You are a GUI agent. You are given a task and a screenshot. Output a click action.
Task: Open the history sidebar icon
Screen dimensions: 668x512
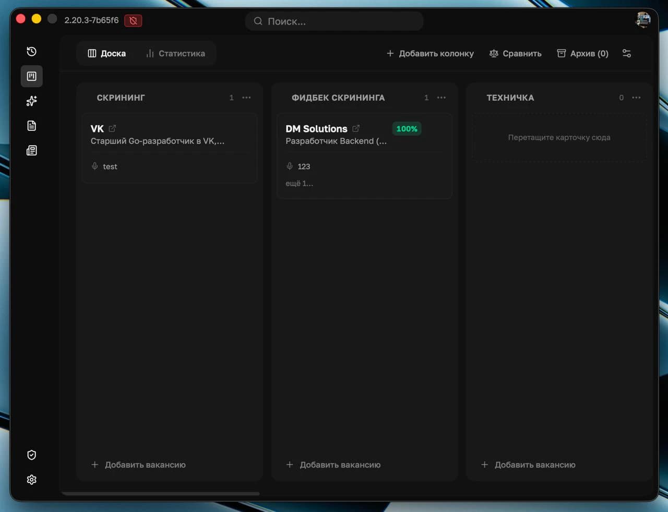31,51
